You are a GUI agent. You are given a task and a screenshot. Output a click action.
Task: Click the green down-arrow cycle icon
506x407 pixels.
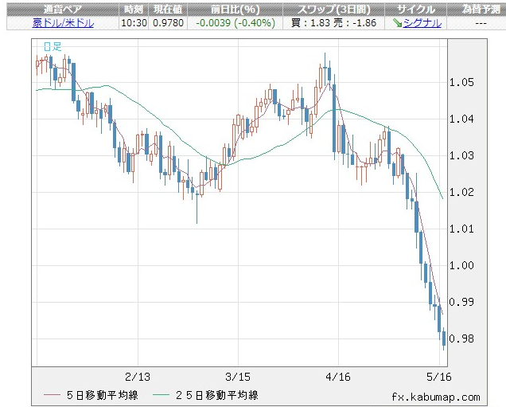point(397,23)
